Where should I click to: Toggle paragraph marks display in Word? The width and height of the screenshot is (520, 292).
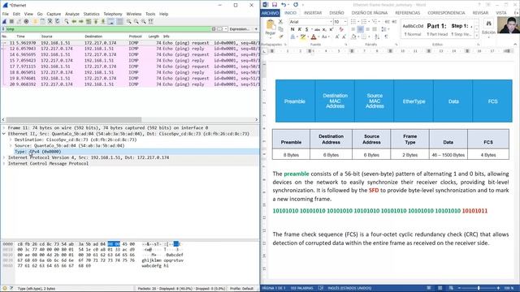click(387, 36)
